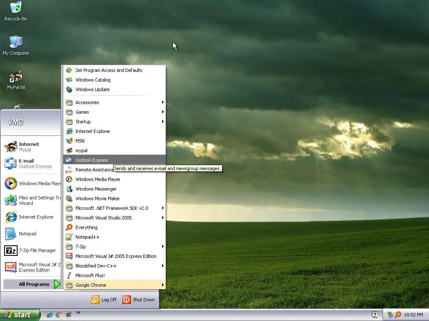Image resolution: width=429 pixels, height=321 pixels.
Task: Expand the Google Chrome submenu
Action: [114, 285]
